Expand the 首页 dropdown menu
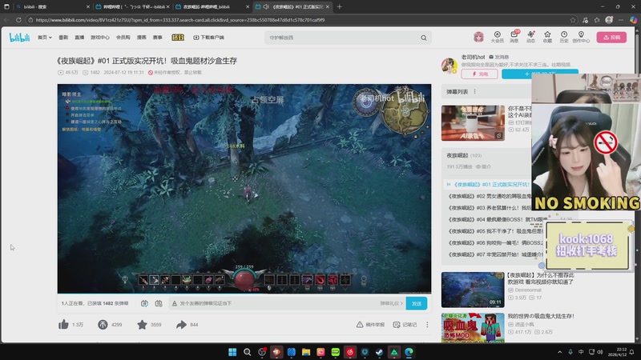The image size is (641, 360). (45, 38)
